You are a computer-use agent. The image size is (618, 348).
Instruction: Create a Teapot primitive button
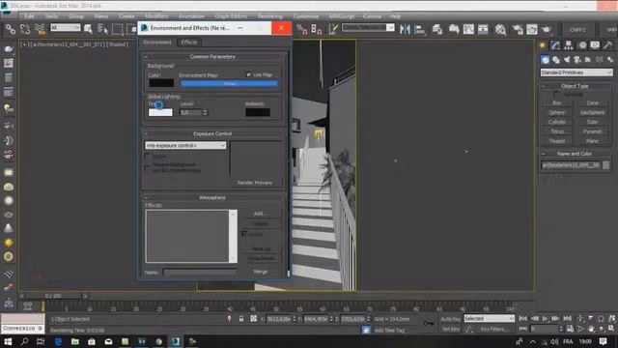[x=557, y=141]
